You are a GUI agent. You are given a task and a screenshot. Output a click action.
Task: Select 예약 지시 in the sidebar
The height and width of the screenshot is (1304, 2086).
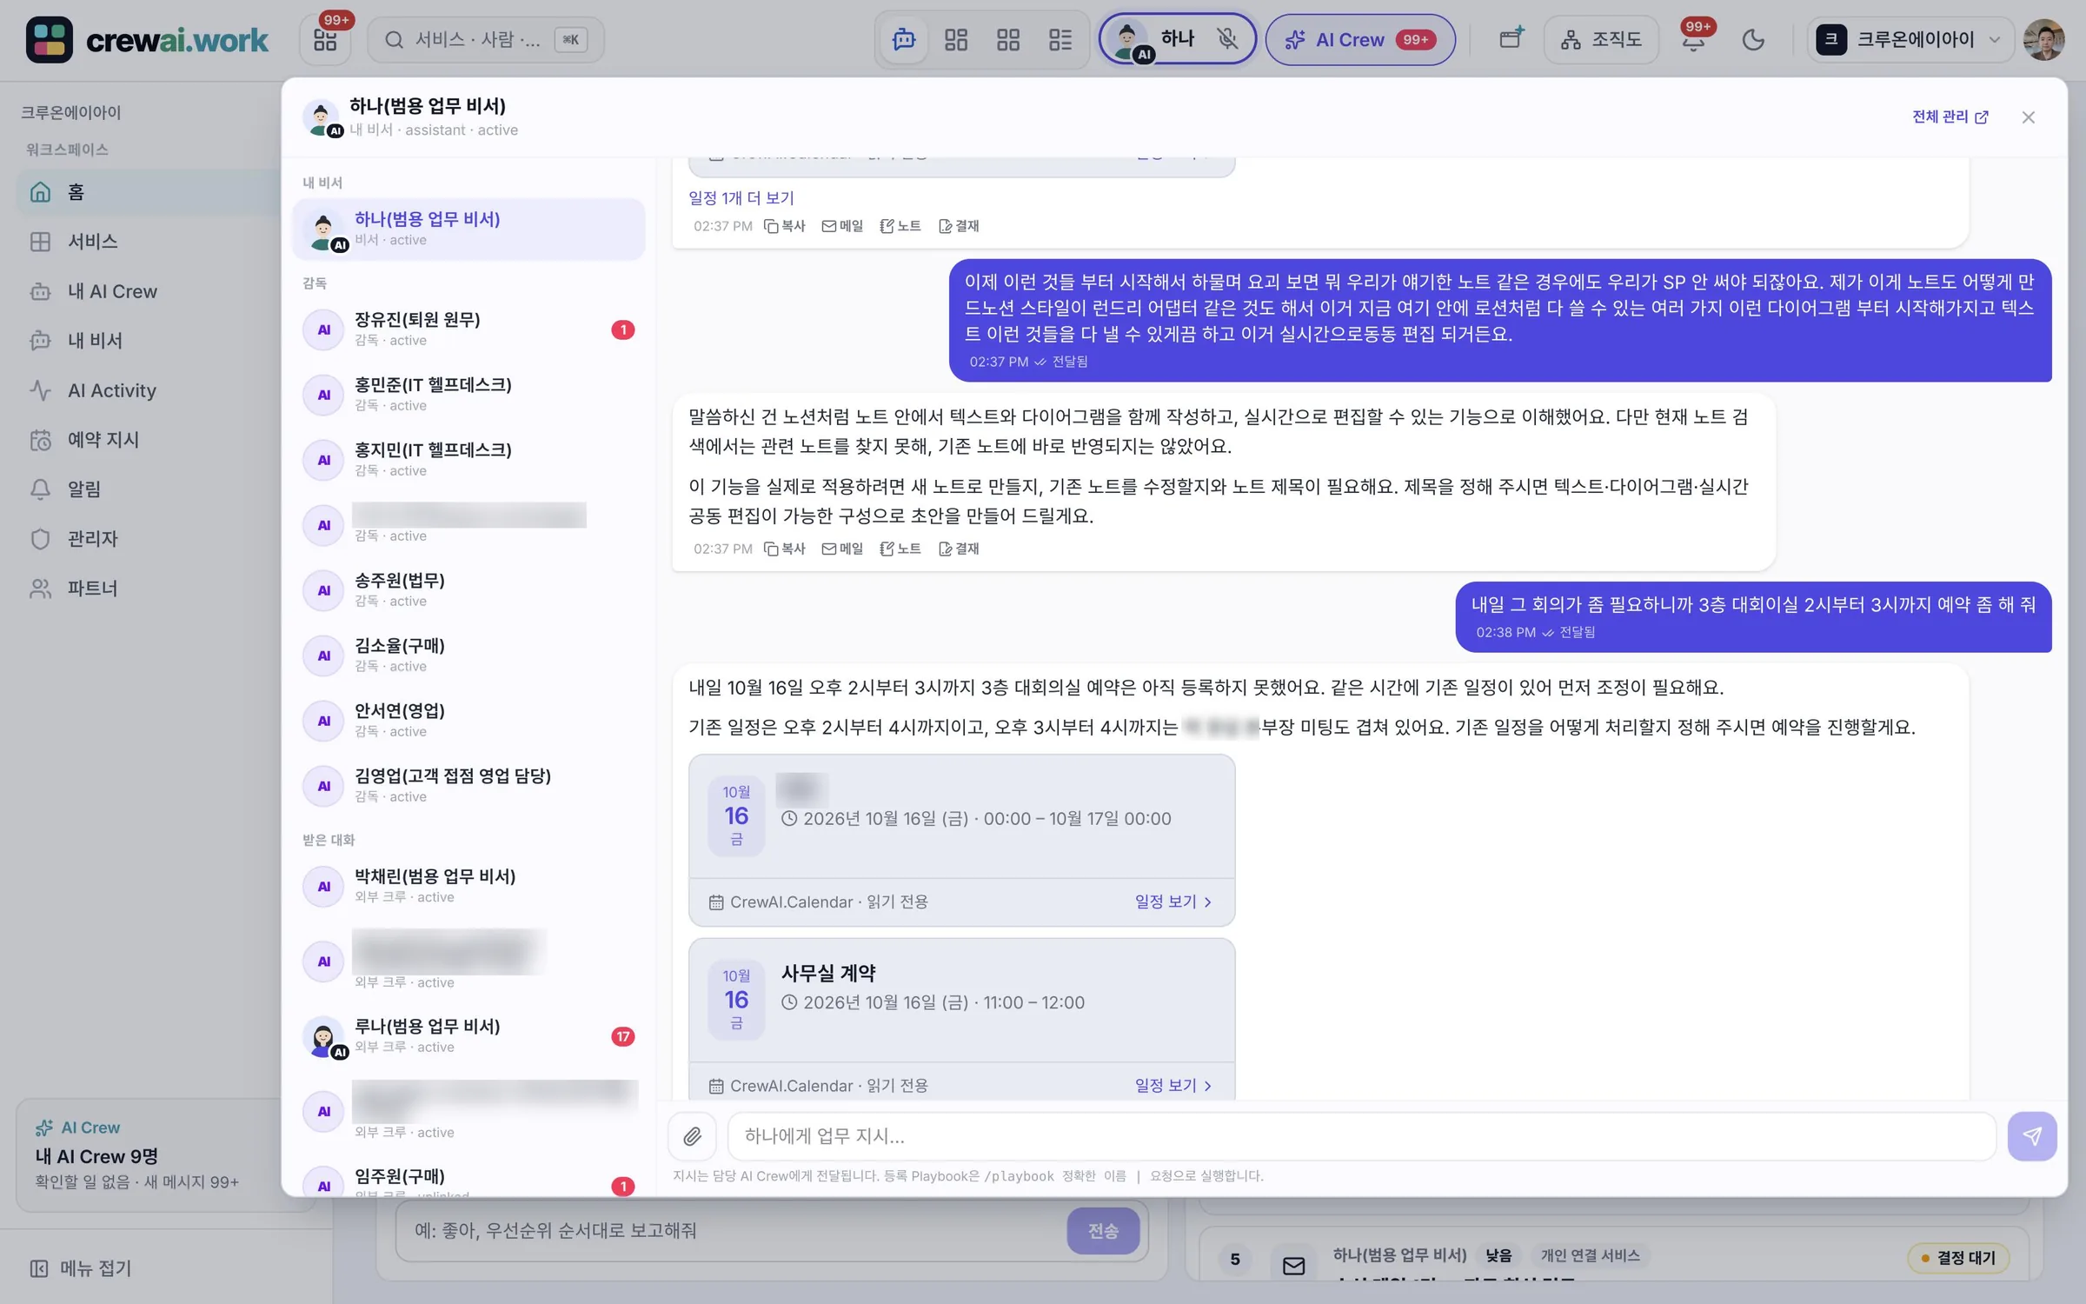pos(103,440)
